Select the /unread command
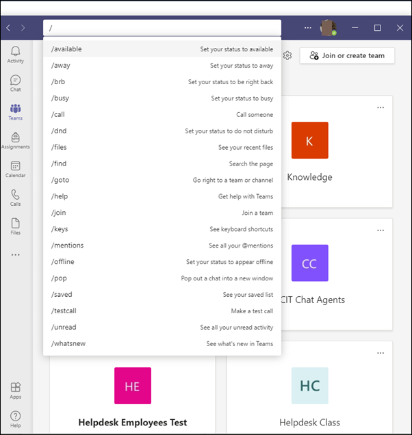The width and height of the screenshot is (412, 435). pyautogui.click(x=162, y=328)
